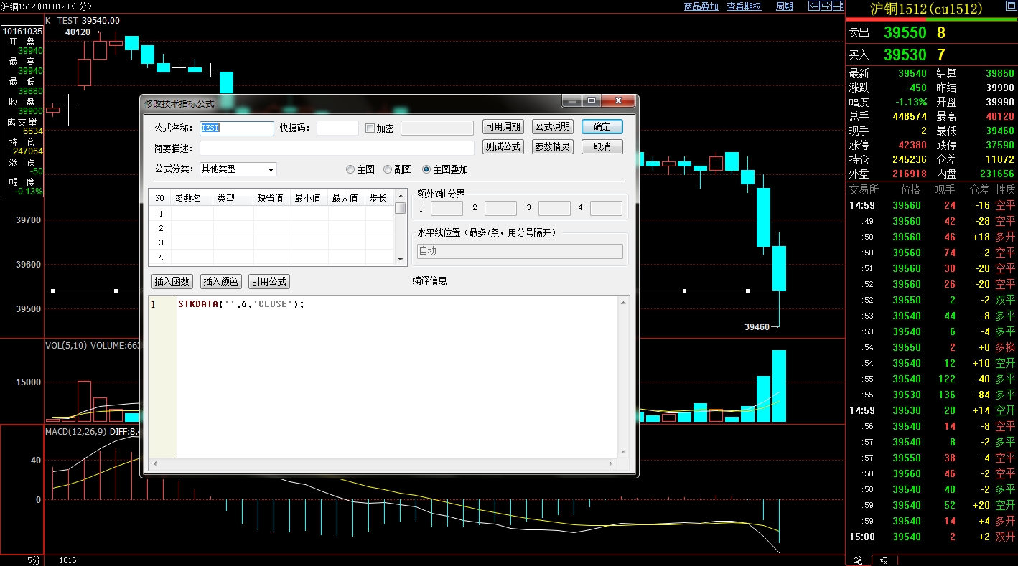Choose the 副图 radio option
The height and width of the screenshot is (566, 1018).
coord(388,170)
